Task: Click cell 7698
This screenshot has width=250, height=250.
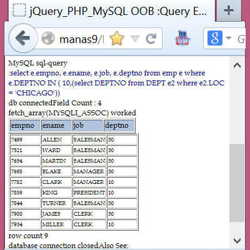Action: [x=25, y=171]
